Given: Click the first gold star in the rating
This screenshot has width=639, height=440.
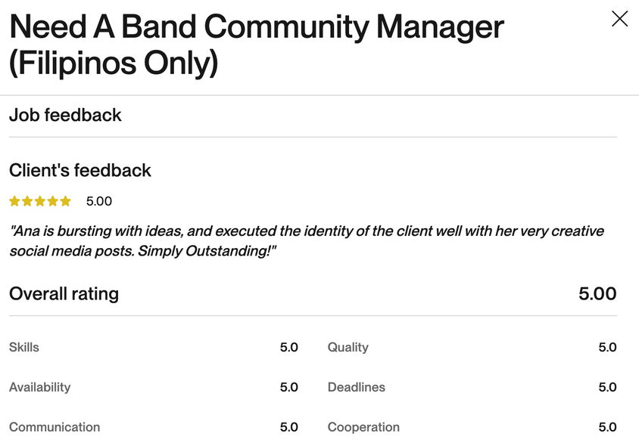Looking at the screenshot, I should (14, 201).
